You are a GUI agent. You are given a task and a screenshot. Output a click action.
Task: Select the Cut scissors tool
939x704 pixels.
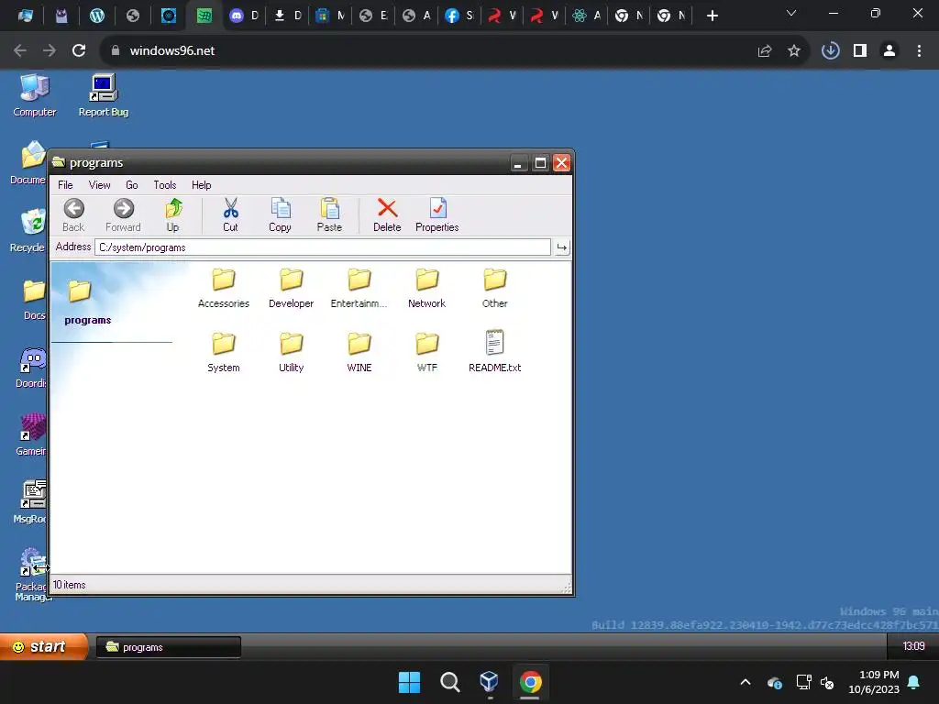click(x=230, y=214)
